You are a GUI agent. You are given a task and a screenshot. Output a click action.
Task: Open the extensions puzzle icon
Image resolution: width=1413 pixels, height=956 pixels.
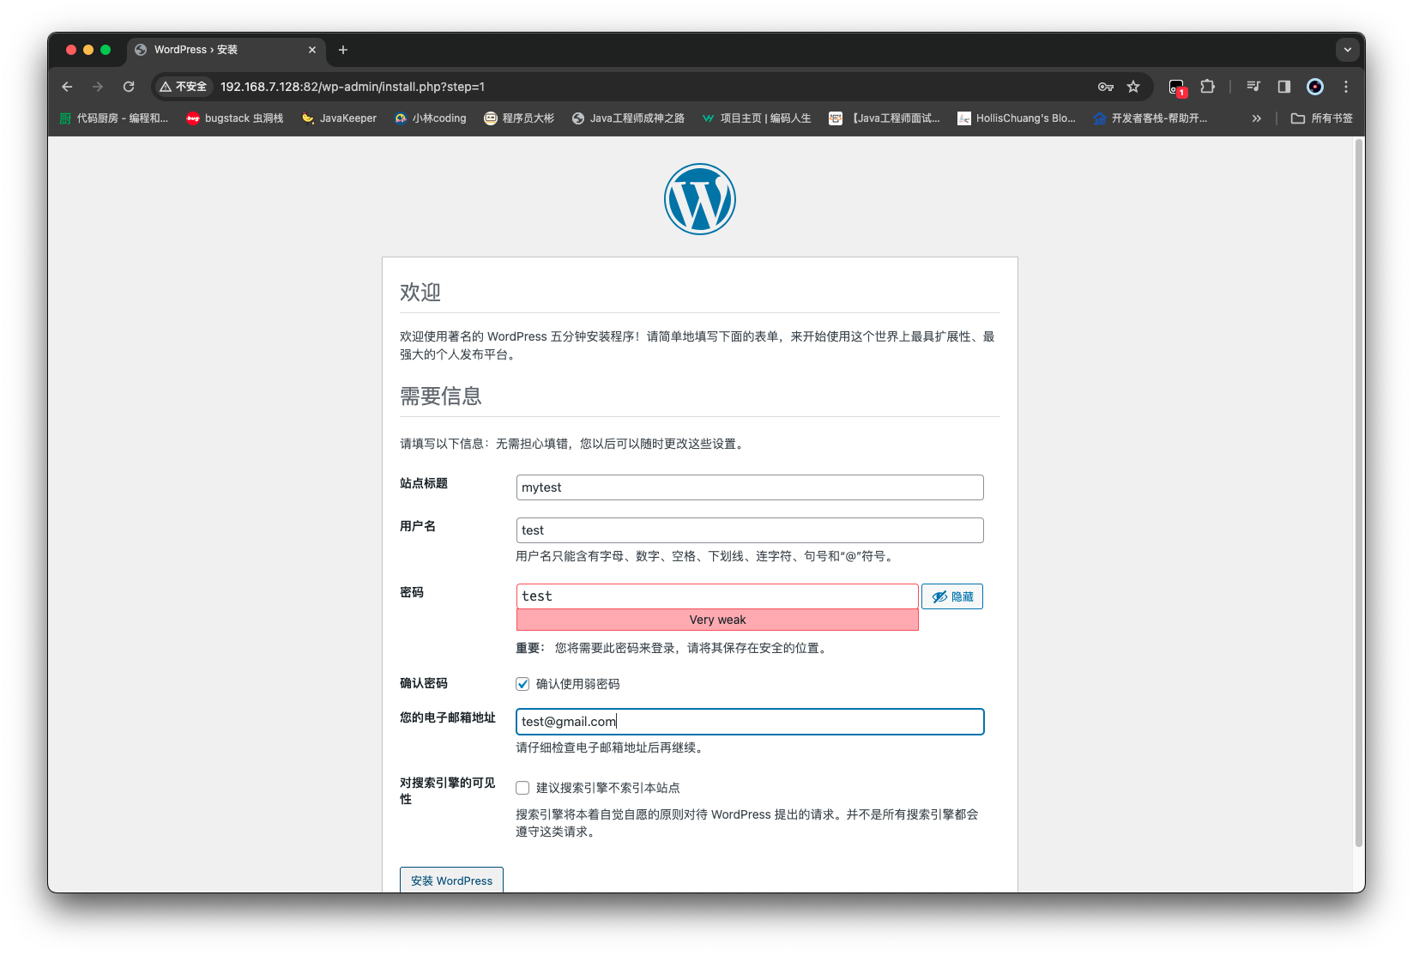[x=1208, y=87]
